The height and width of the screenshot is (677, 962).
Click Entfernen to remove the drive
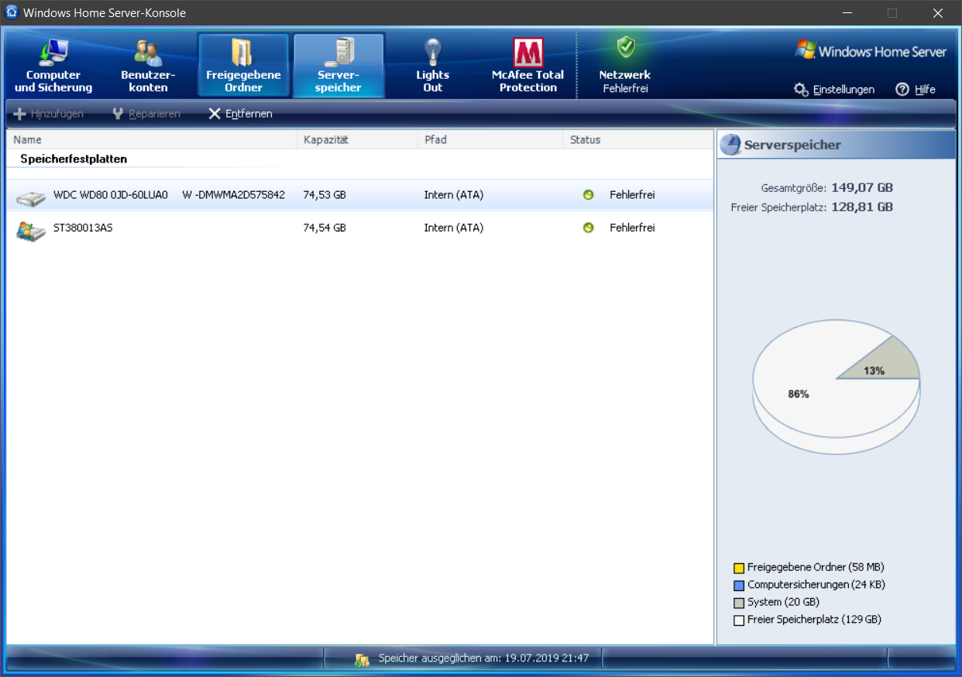tap(240, 114)
